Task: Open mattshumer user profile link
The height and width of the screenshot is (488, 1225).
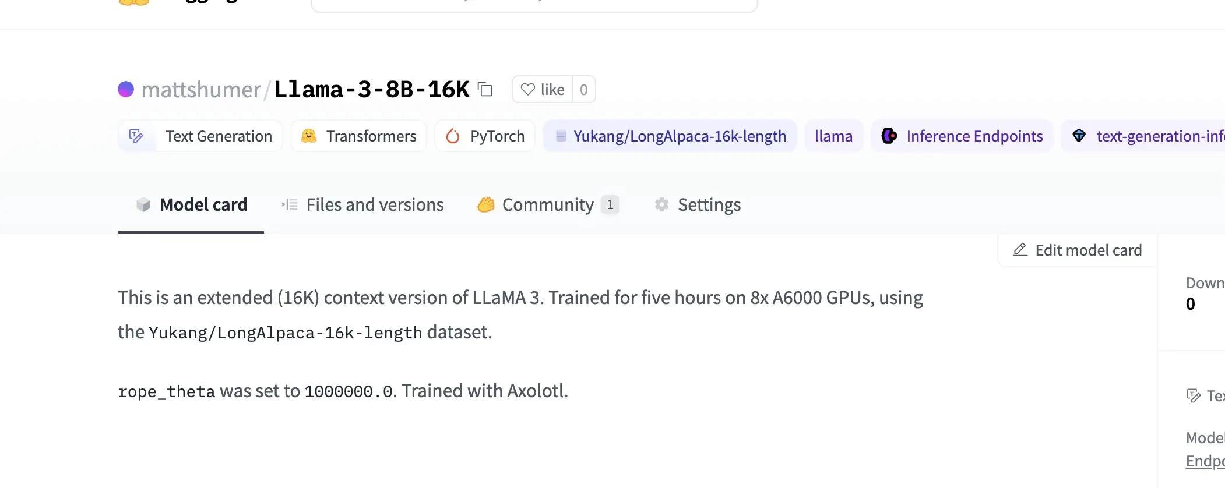Action: pos(200,90)
